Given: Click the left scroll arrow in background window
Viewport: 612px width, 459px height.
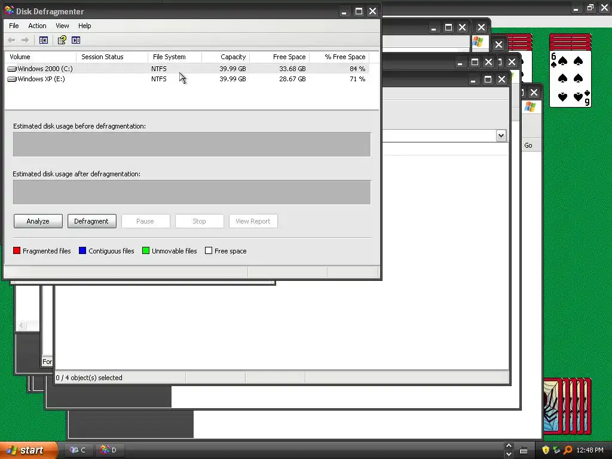Looking at the screenshot, I should (22, 325).
